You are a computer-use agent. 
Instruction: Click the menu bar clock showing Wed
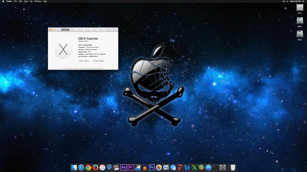295,1
